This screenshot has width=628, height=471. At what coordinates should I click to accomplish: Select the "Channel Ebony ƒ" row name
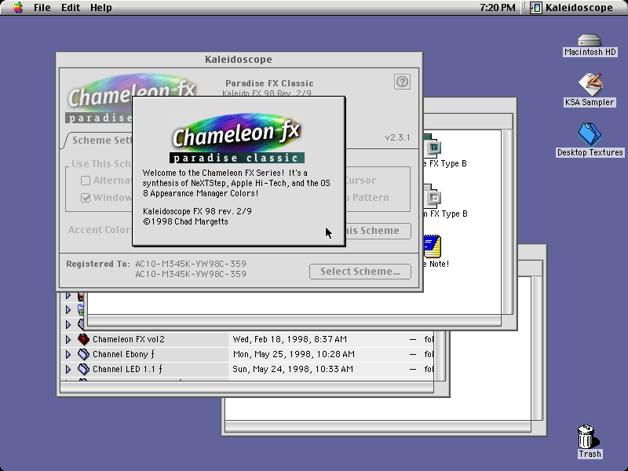click(123, 354)
